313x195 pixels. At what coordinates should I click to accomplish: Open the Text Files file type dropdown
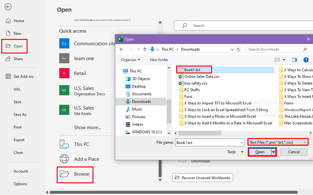click(278, 142)
